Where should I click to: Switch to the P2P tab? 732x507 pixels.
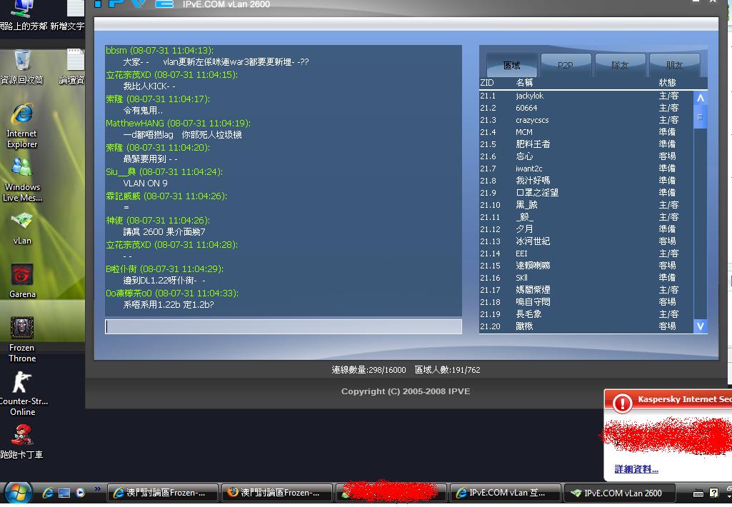[x=564, y=64]
